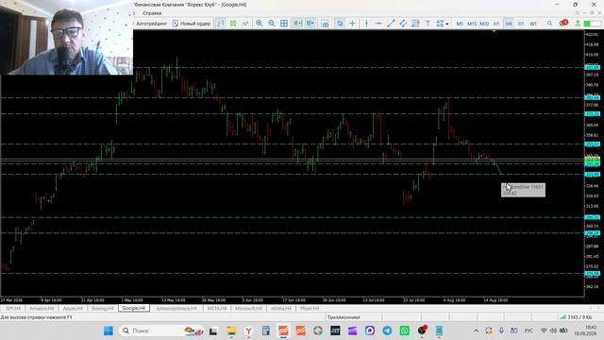Select the equidistant channel tool

pyautogui.click(x=403, y=24)
